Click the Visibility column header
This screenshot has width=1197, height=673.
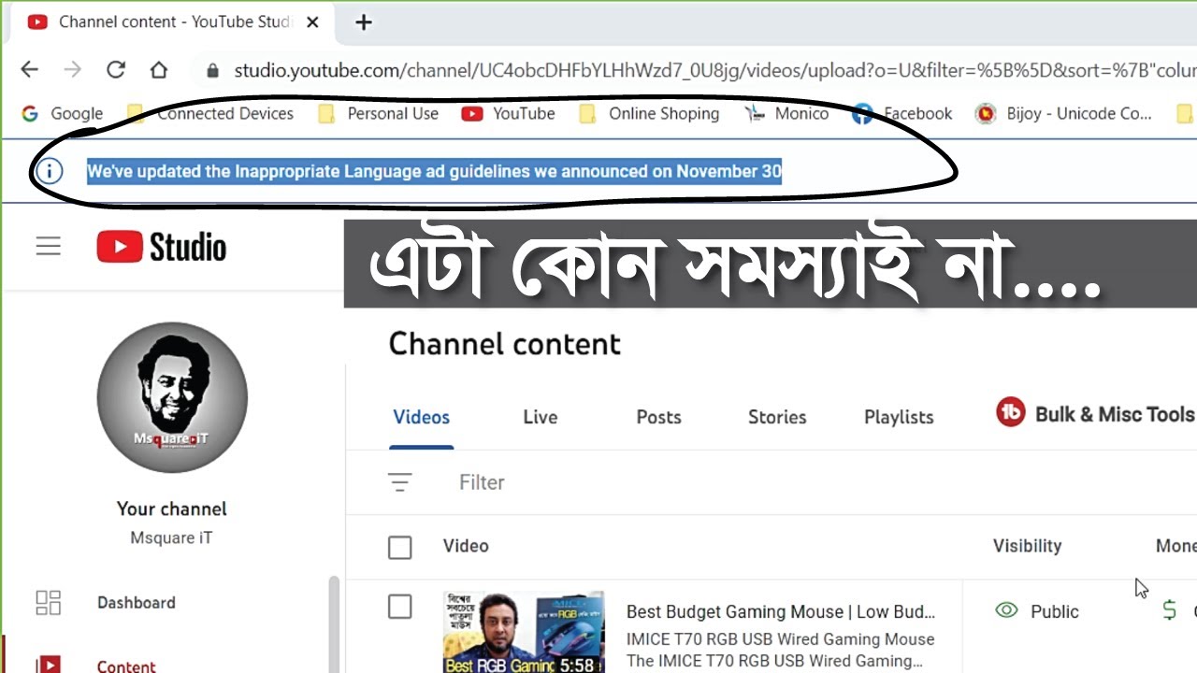click(x=1027, y=546)
